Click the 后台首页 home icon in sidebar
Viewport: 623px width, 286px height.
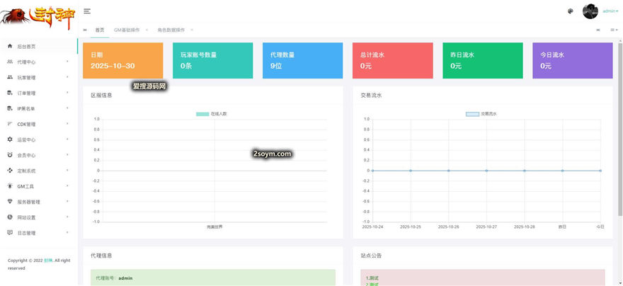tap(10, 46)
